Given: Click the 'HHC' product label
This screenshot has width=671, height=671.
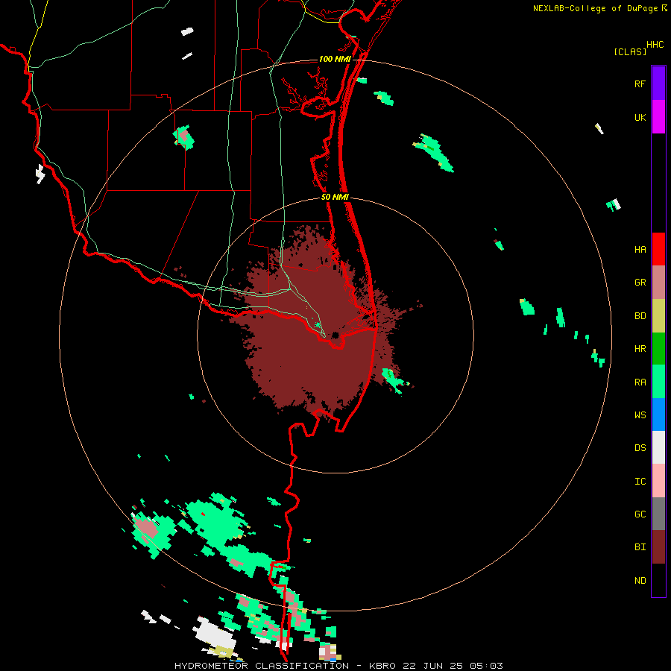Looking at the screenshot, I should point(655,45).
